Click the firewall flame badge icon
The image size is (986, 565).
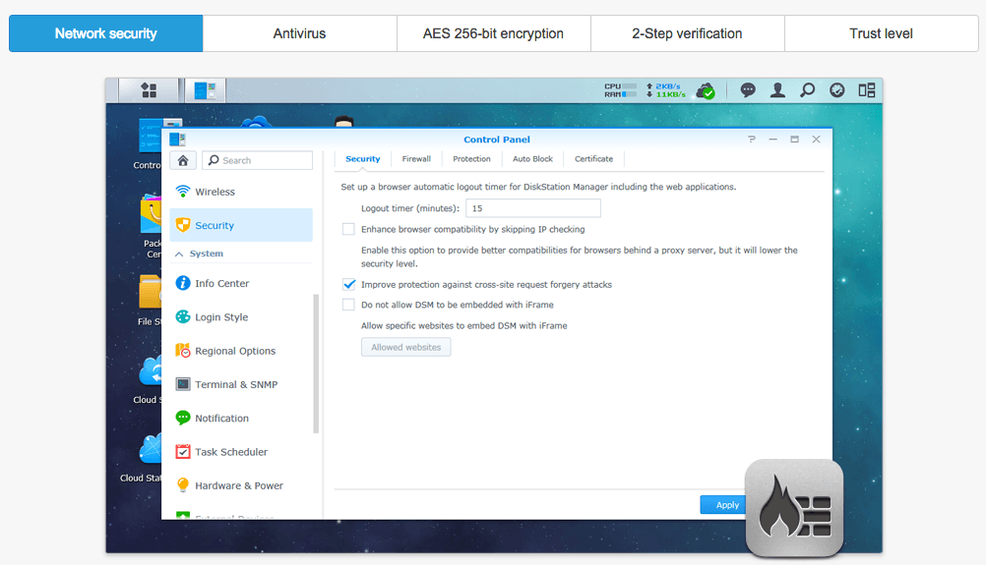pyautogui.click(x=794, y=508)
